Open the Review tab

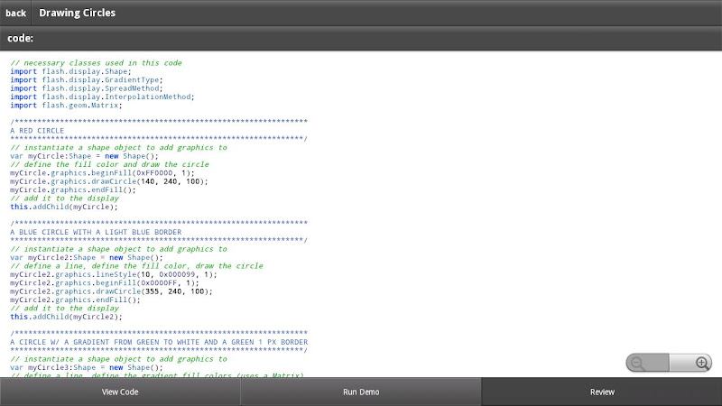(x=602, y=392)
